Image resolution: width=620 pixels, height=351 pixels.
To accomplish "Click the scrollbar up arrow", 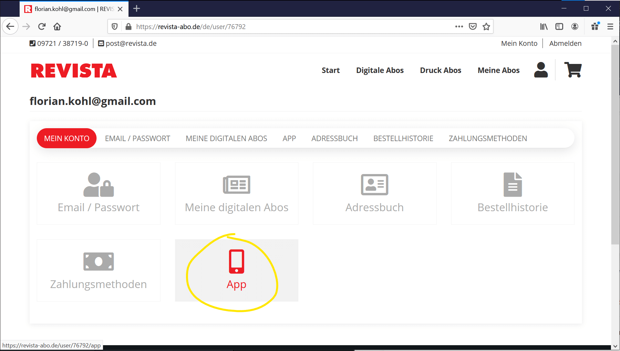I will pos(615,41).
